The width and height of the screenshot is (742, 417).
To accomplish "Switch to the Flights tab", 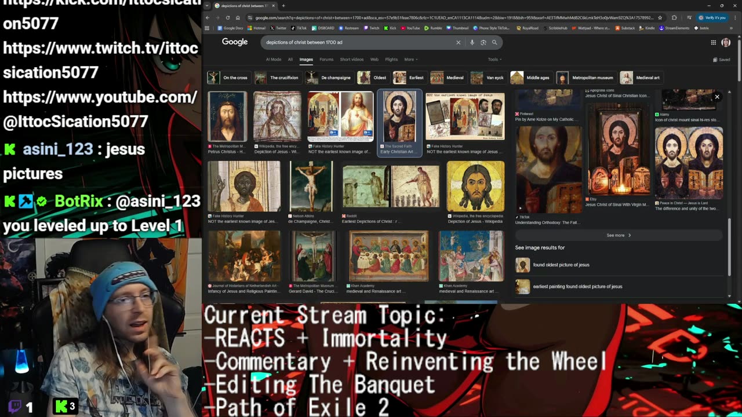I will [391, 59].
